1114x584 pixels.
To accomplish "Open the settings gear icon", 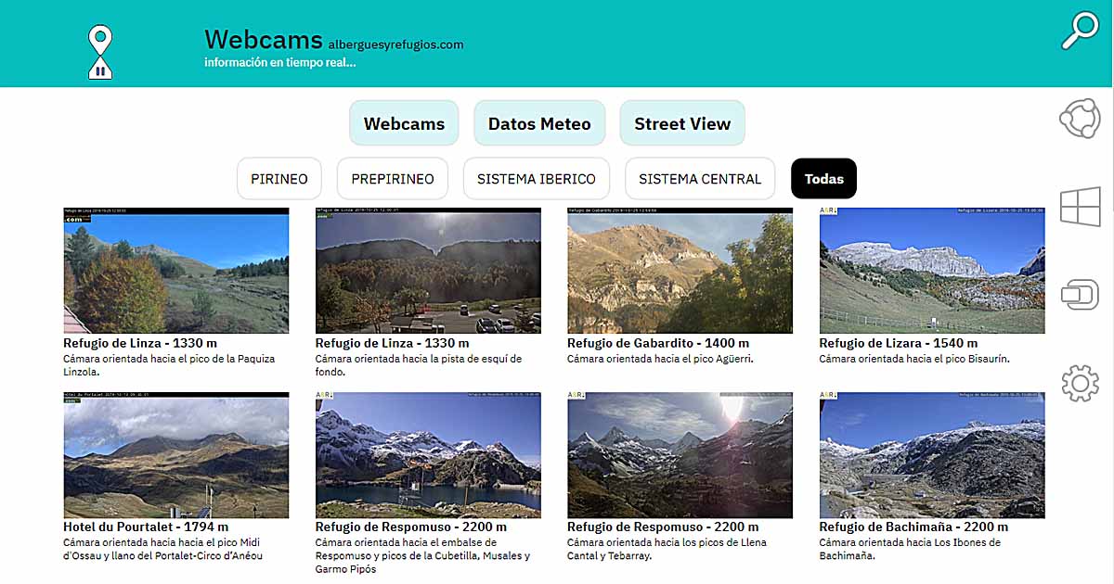I will pyautogui.click(x=1080, y=383).
